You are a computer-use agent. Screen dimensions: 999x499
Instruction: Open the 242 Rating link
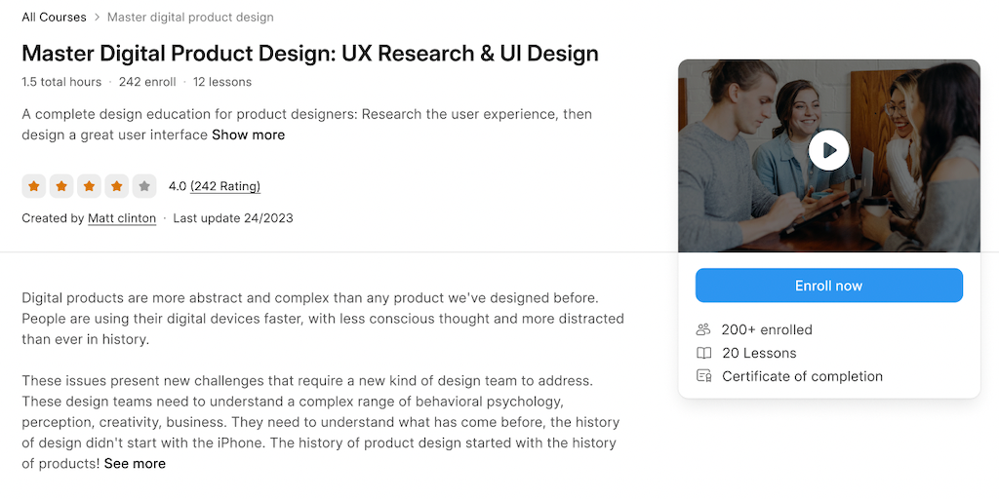pos(225,185)
